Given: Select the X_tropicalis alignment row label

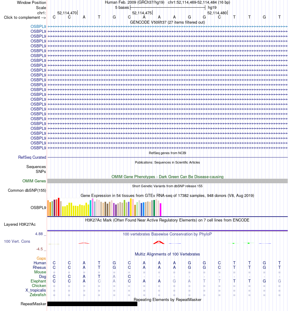Looking at the screenshot, I should [36, 290].
